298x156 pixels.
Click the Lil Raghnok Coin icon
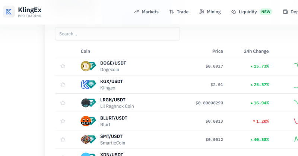point(86,103)
